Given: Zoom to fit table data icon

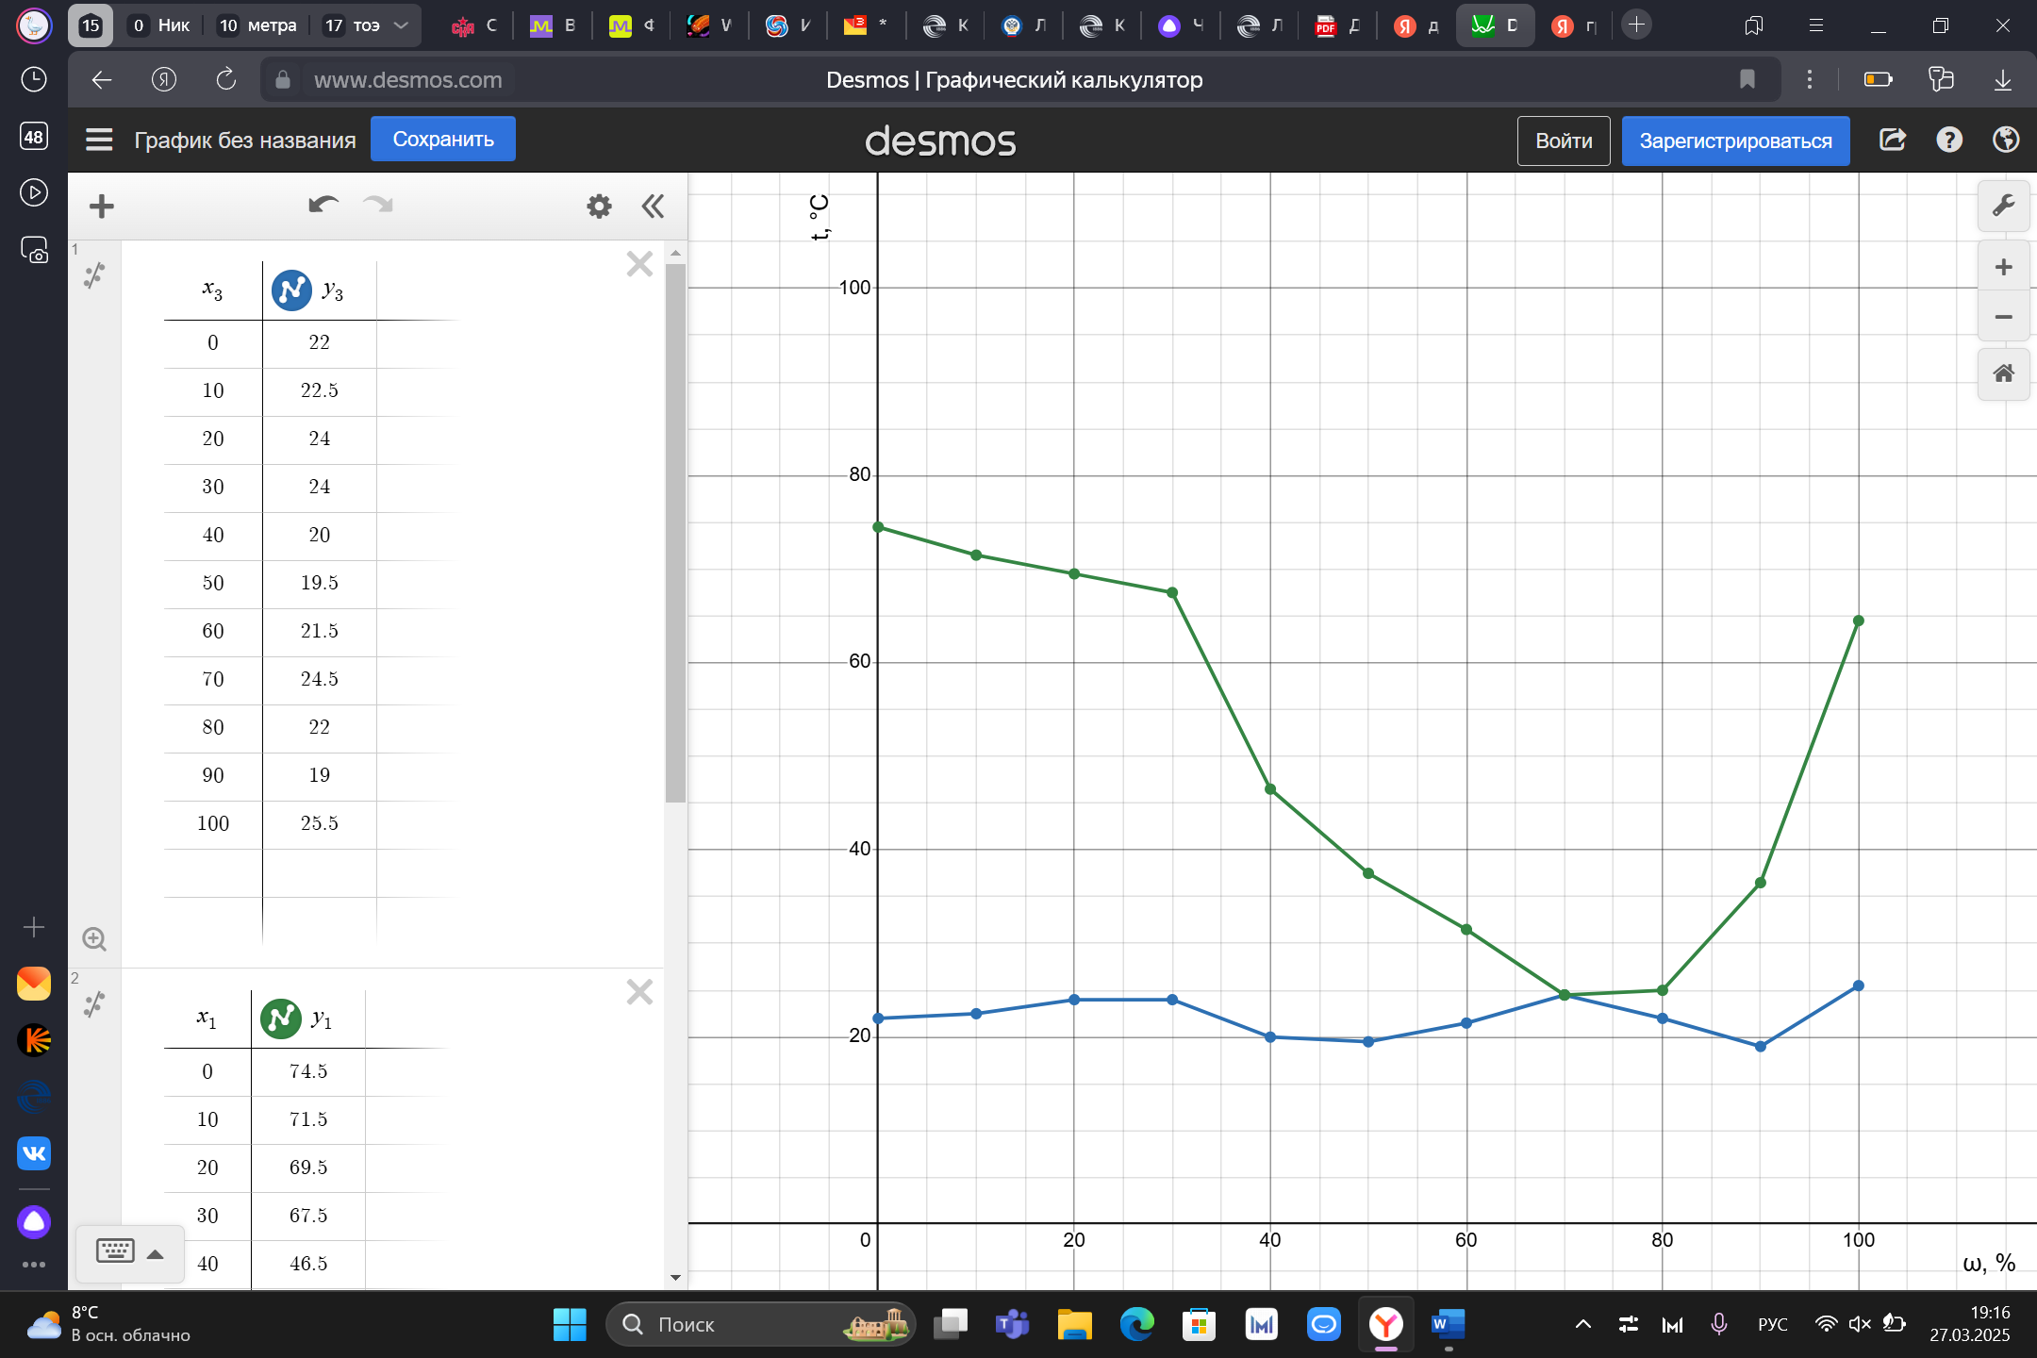Looking at the screenshot, I should click(x=94, y=939).
